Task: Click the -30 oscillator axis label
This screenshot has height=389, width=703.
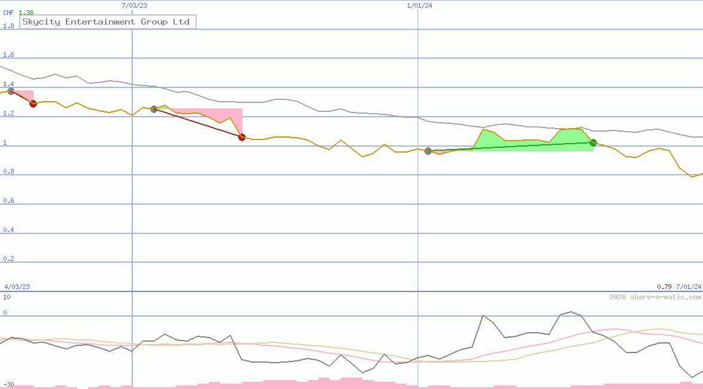Action: pyautogui.click(x=8, y=384)
